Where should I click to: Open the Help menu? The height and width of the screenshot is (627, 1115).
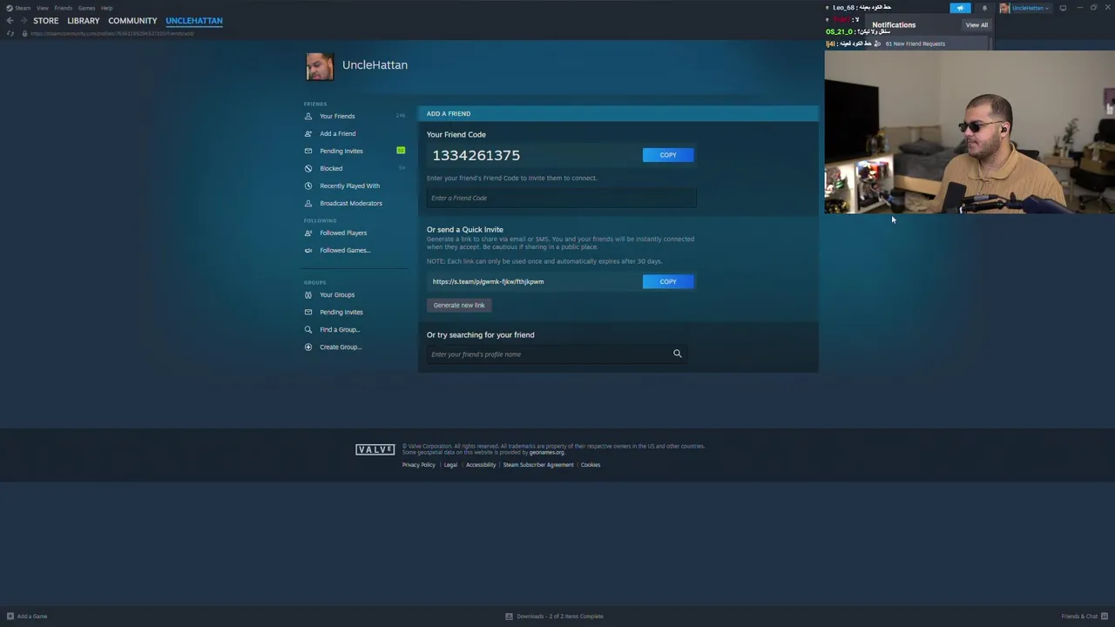(x=106, y=8)
